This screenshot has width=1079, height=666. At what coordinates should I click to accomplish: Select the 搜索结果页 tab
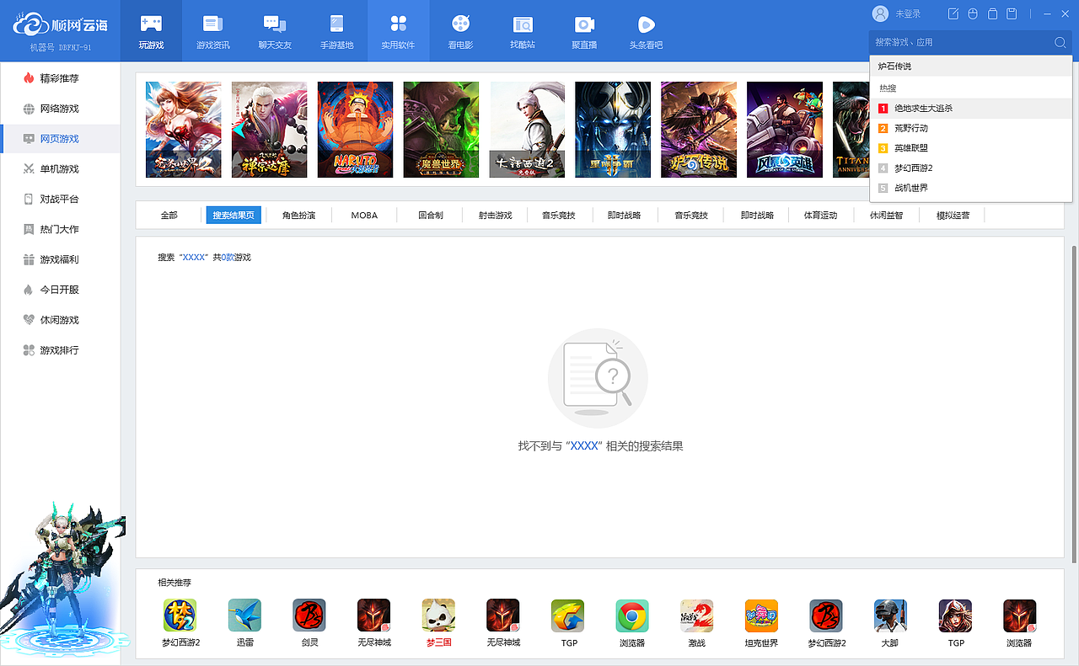click(234, 216)
